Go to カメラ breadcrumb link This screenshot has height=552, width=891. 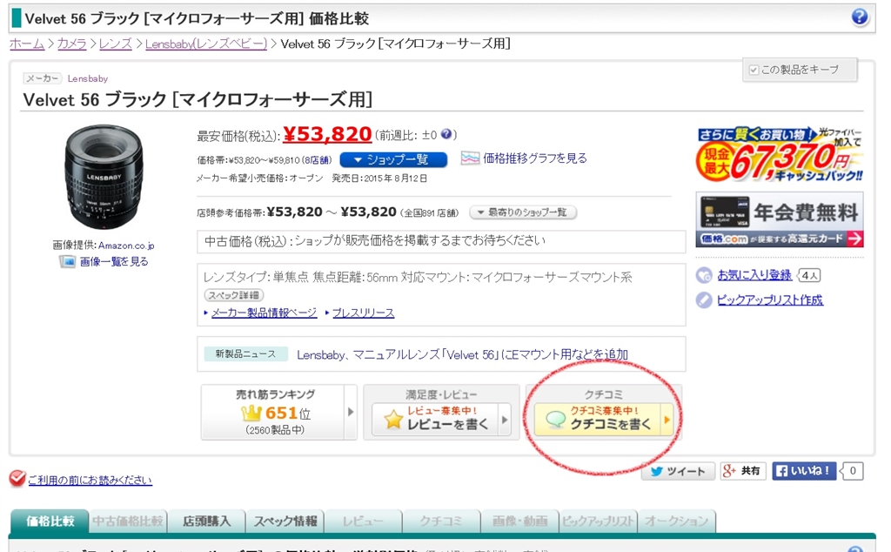click(71, 44)
